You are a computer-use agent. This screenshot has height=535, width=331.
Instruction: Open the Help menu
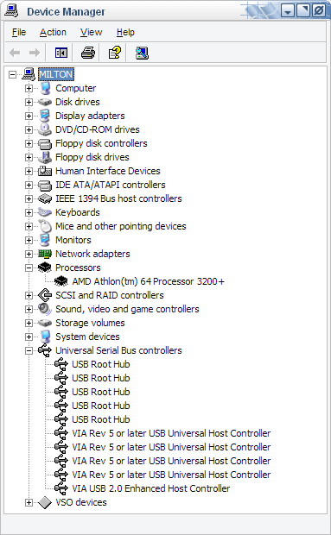tap(125, 33)
